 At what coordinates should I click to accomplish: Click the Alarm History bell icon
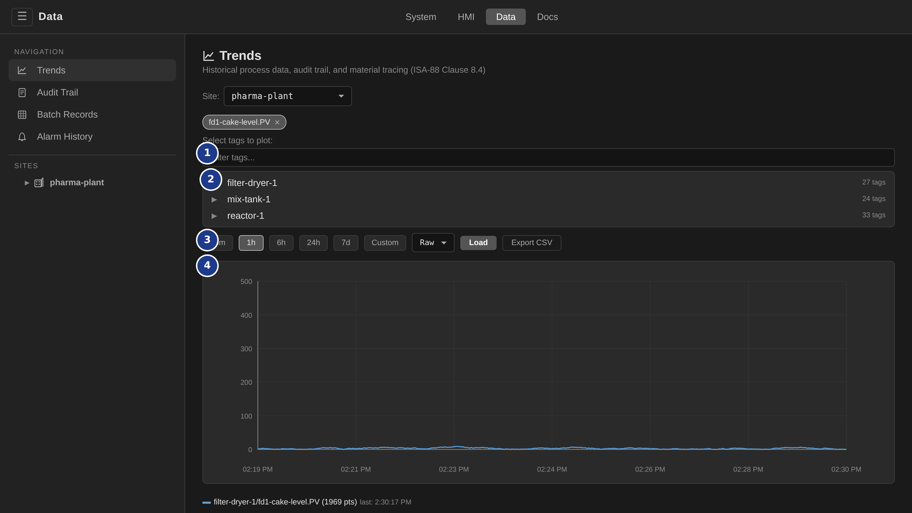click(x=22, y=137)
